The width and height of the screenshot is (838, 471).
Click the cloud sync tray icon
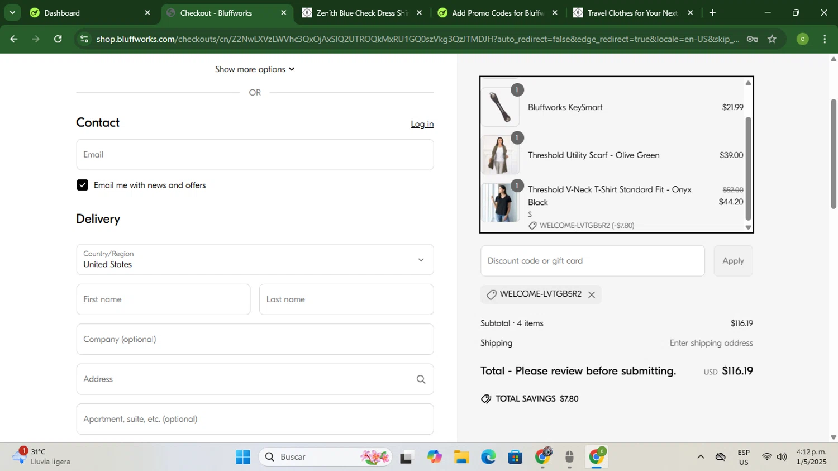[x=721, y=457]
